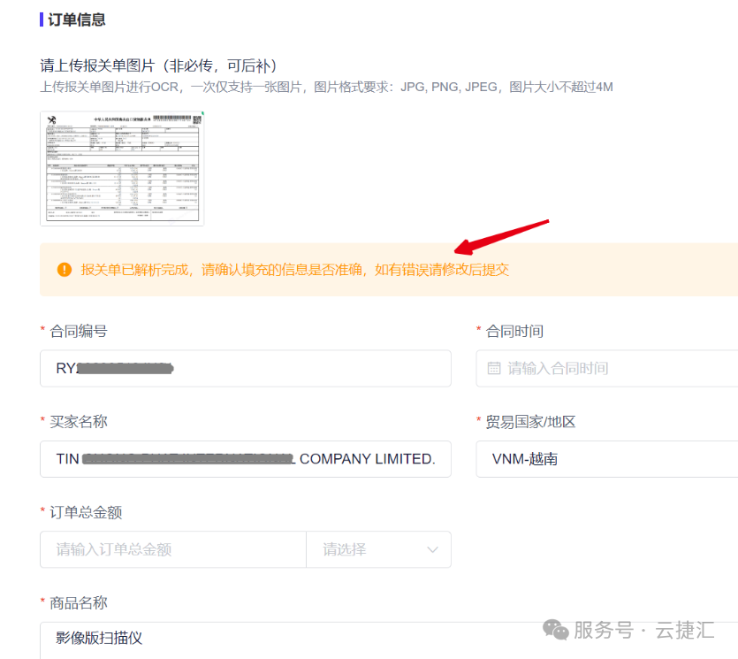Image resolution: width=738 pixels, height=659 pixels.
Task: Click into the 买家名称 text field
Action: click(x=245, y=459)
